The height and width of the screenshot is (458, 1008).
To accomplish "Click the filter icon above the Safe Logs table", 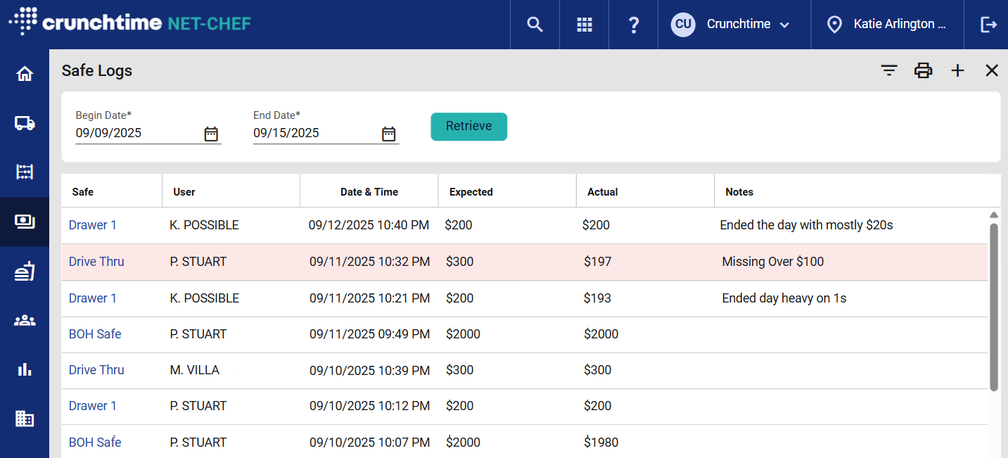I will 888,70.
